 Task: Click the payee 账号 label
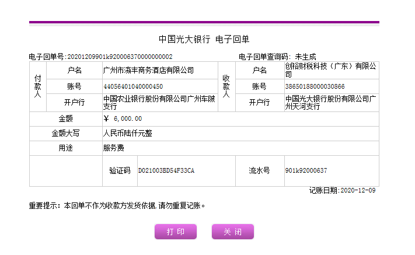tap(259, 86)
